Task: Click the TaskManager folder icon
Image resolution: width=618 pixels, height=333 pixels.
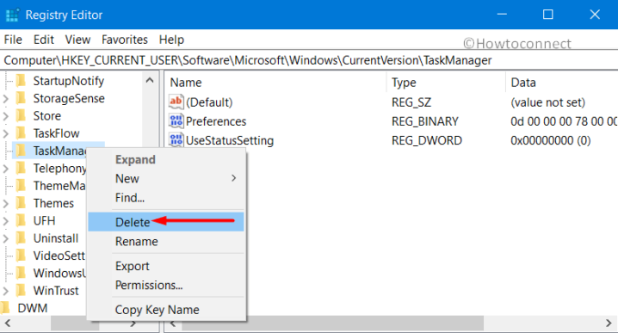Action: pos(21,151)
